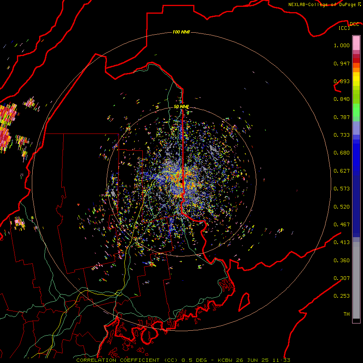Click the 0.733 scale value
Screen dimensions: 363x363
tap(342, 135)
